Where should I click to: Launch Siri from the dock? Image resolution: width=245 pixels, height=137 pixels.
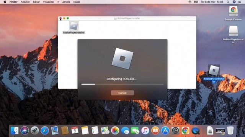(24, 130)
